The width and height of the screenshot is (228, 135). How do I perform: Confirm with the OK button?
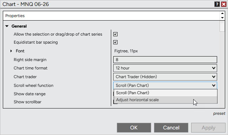(x=134, y=128)
